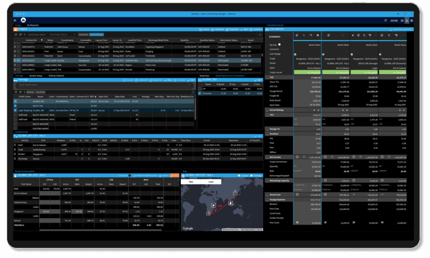Select the CP speed option radio

pos(200,89)
